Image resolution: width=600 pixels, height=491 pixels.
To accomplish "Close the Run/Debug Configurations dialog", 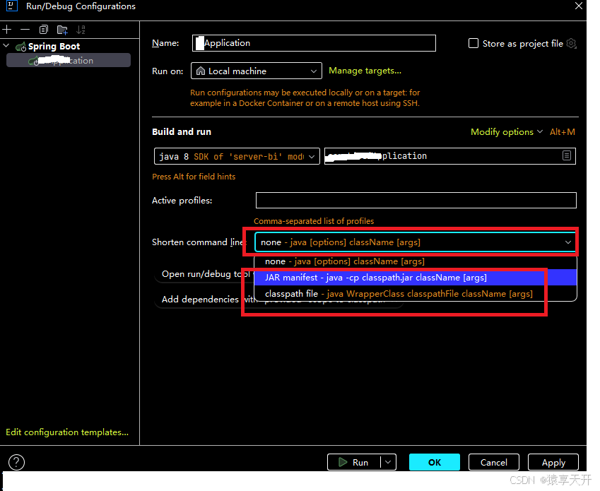I will point(579,6).
